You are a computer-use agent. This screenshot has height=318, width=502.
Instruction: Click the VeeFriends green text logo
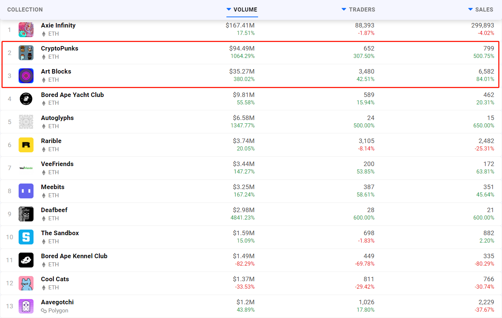click(x=26, y=168)
